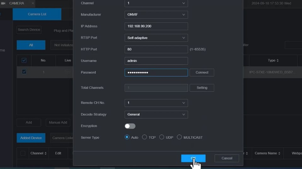Open the Camera Linked tab

(62, 138)
